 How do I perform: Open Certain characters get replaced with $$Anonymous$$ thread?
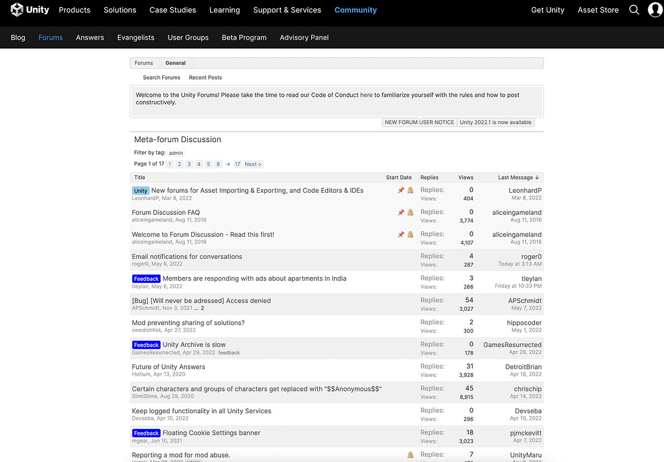(x=257, y=389)
